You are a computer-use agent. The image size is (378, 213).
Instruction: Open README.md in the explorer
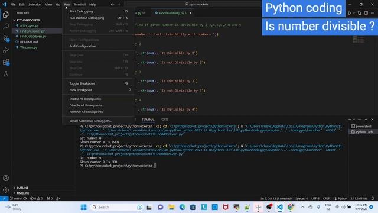coord(29,42)
